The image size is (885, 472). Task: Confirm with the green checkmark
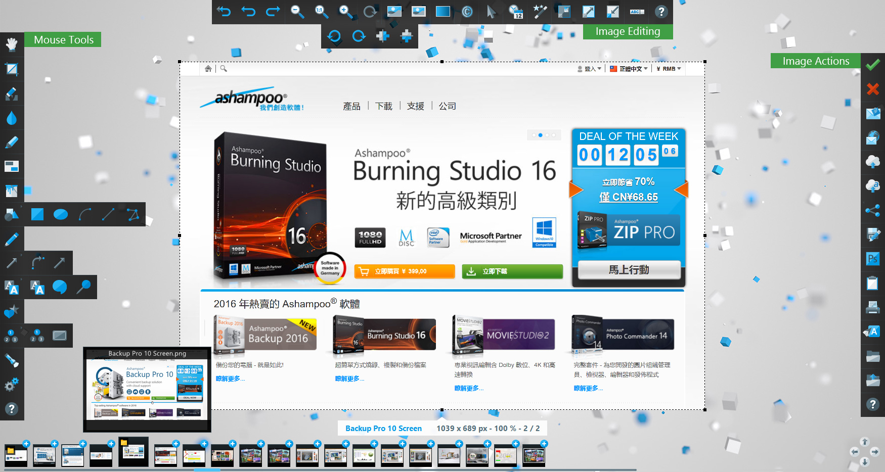pos(872,65)
